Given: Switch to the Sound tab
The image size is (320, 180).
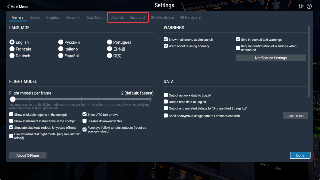Looking at the screenshot, I should 35,17.
